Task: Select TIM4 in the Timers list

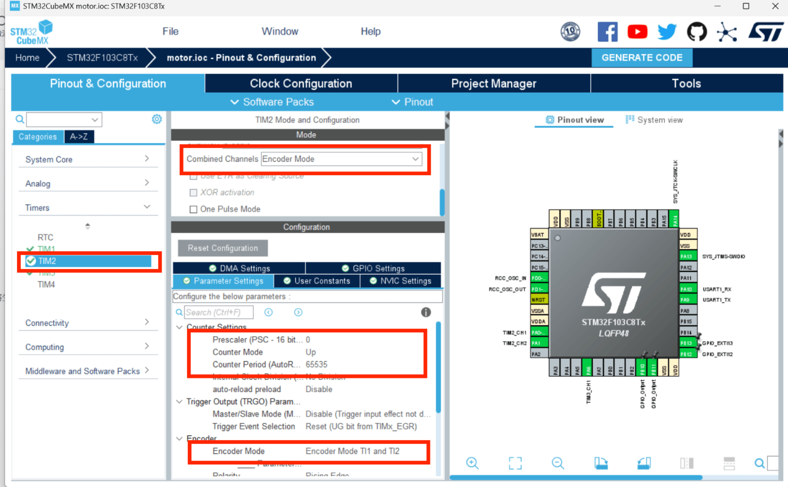Action: click(46, 284)
